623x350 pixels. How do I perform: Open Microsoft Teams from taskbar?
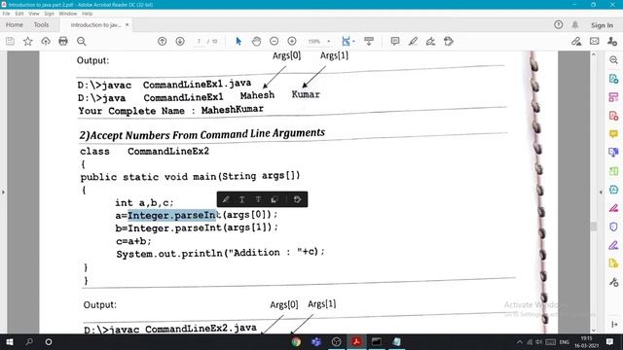coord(316,341)
